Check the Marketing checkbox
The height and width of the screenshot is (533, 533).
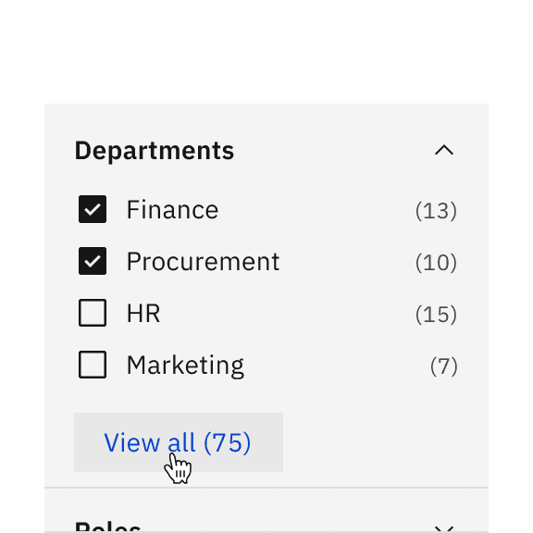(93, 365)
